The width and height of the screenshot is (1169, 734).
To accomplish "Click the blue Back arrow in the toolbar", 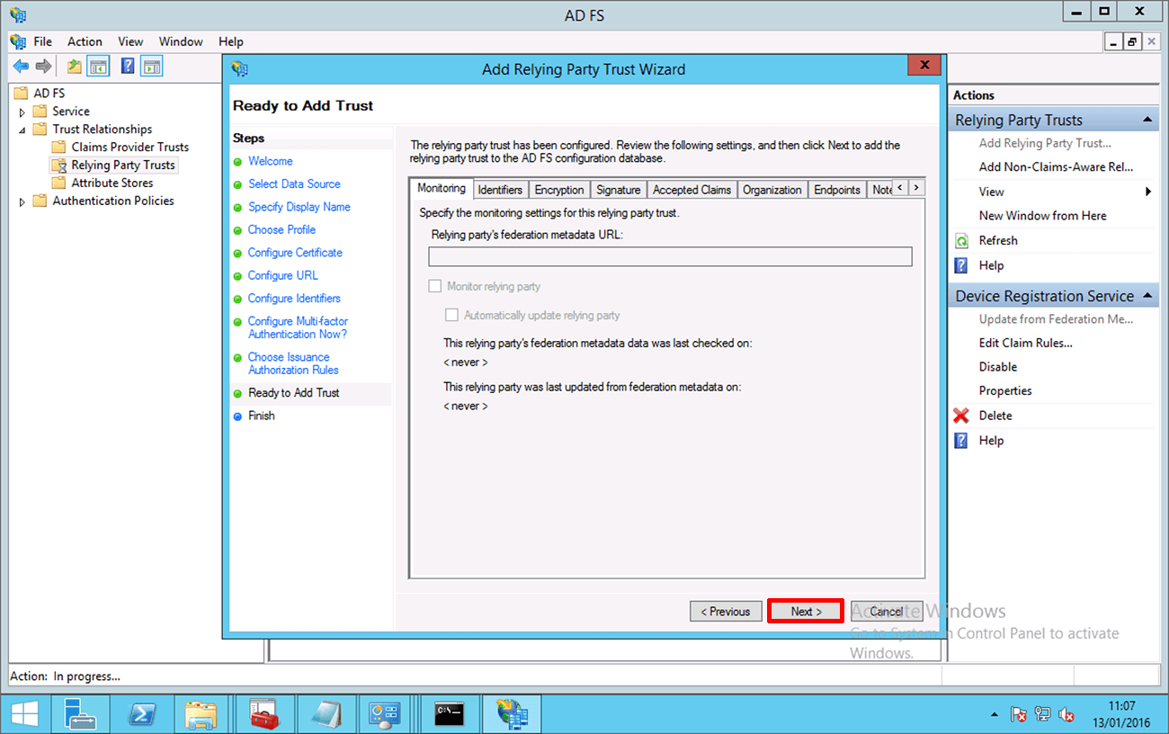I will pos(20,66).
